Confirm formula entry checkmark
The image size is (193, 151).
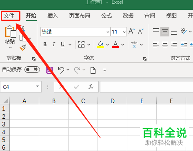tap(76, 87)
